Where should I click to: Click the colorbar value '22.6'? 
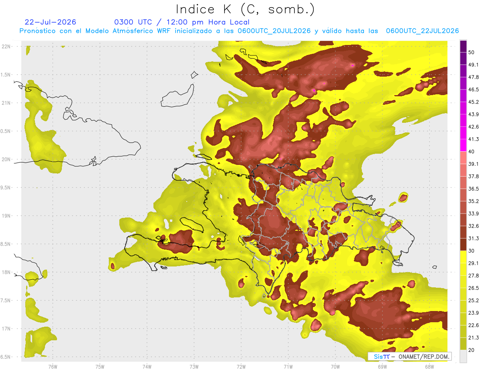[x=473, y=325]
